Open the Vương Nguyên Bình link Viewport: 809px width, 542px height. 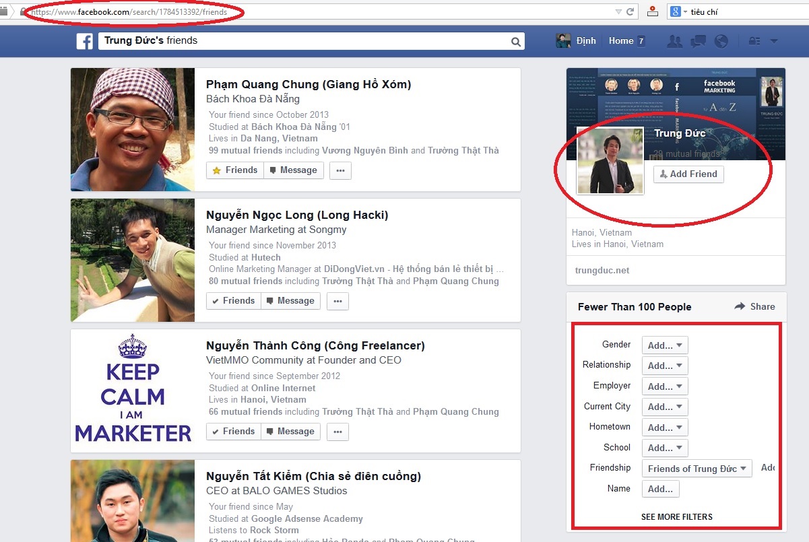[365, 150]
